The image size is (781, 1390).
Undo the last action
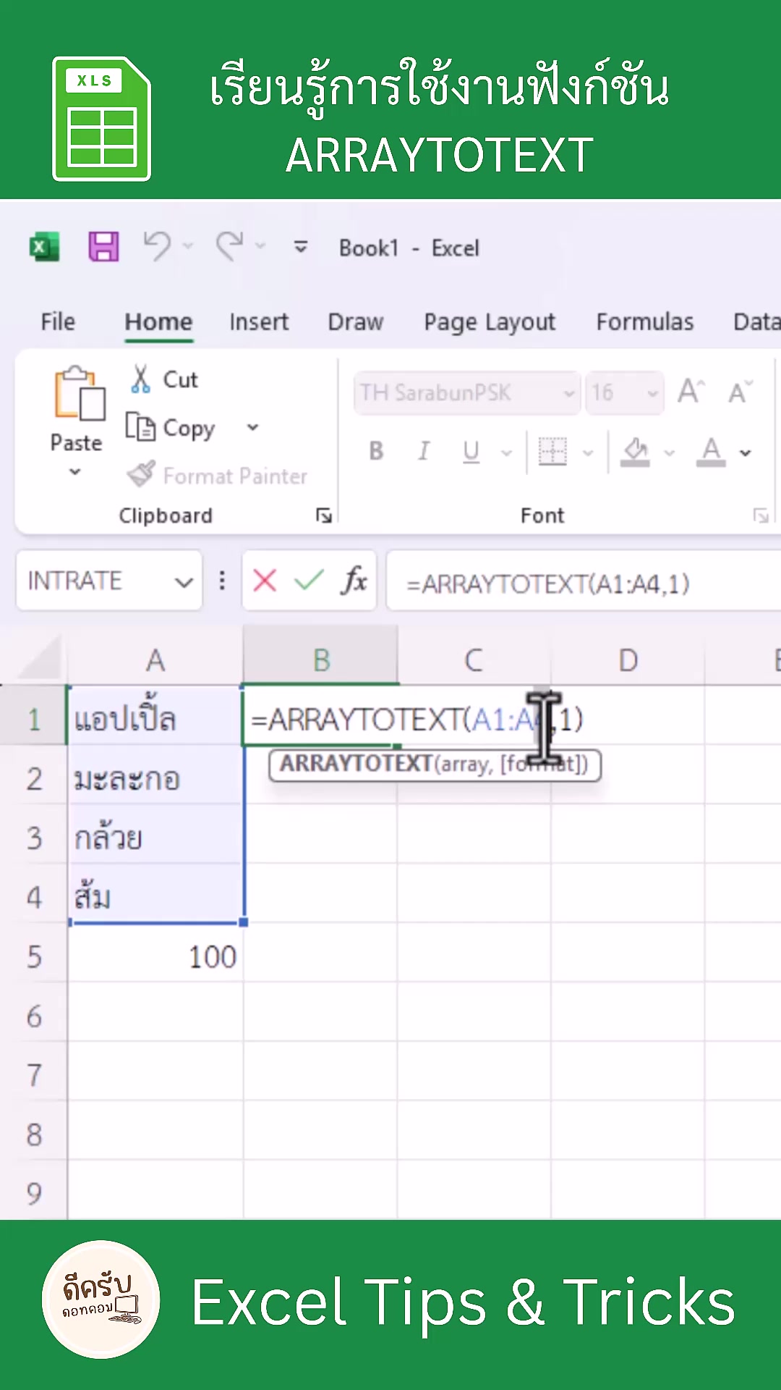pyautogui.click(x=156, y=246)
